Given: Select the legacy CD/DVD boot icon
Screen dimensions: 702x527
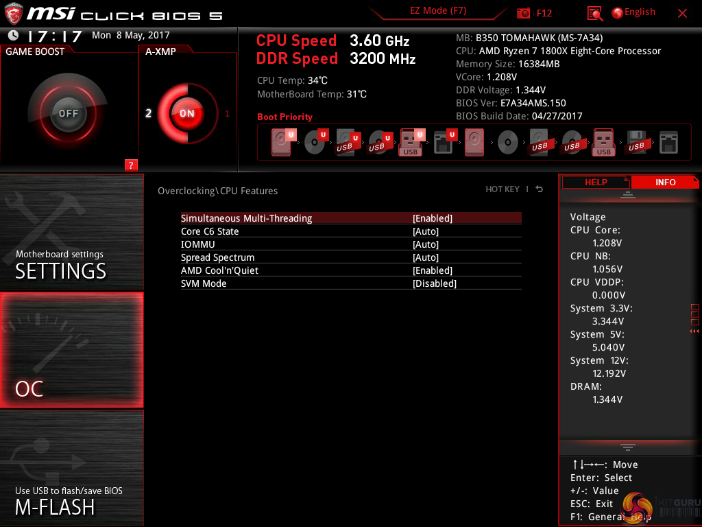Looking at the screenshot, I should 508,143.
